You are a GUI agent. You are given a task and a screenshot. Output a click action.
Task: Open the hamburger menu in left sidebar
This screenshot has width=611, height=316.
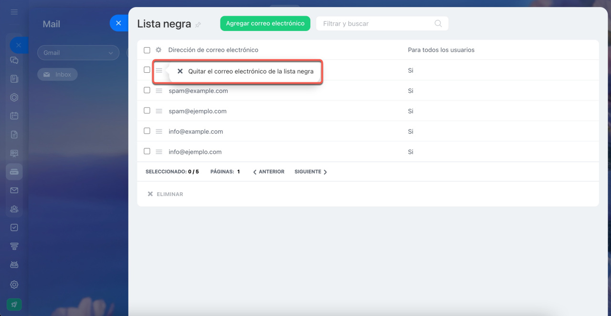pyautogui.click(x=14, y=12)
